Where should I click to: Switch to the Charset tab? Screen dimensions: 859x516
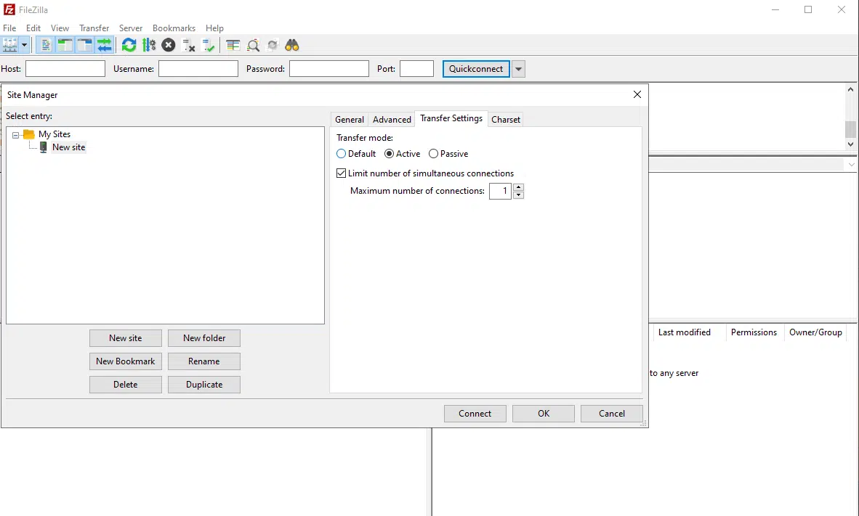click(x=505, y=119)
